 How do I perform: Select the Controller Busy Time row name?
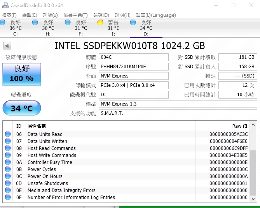(50, 162)
